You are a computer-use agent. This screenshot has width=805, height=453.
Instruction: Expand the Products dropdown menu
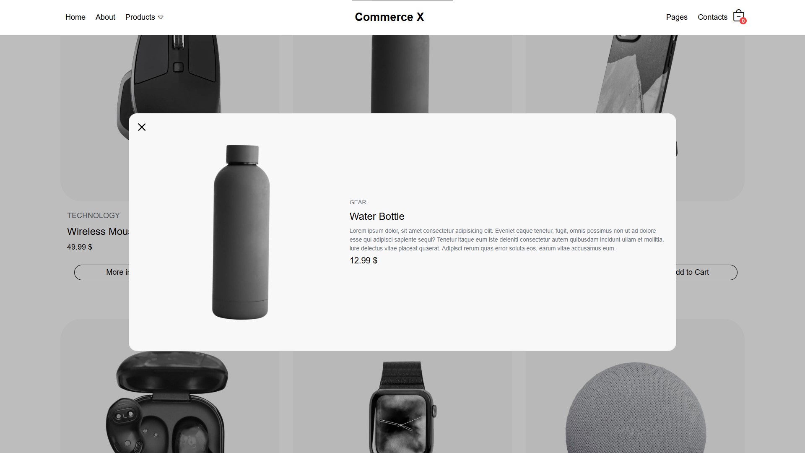tap(144, 17)
